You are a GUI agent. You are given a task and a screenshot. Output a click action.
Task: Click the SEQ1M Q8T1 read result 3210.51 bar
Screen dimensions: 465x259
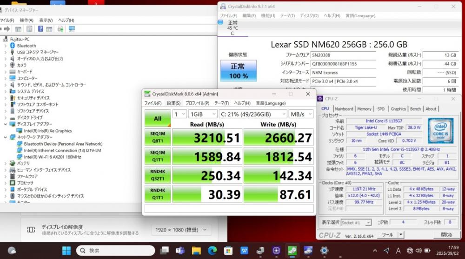[207, 137]
